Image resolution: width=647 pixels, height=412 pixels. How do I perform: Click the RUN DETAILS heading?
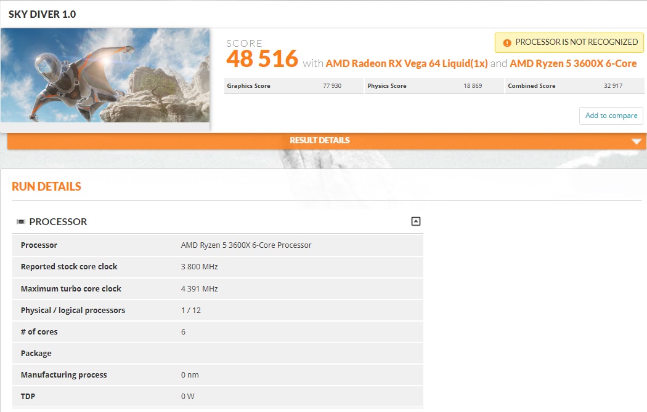tap(46, 186)
